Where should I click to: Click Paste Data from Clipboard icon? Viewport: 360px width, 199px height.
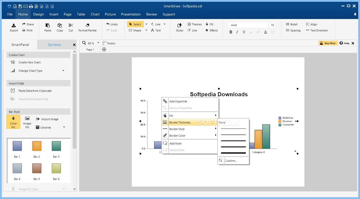pyautogui.click(x=13, y=91)
